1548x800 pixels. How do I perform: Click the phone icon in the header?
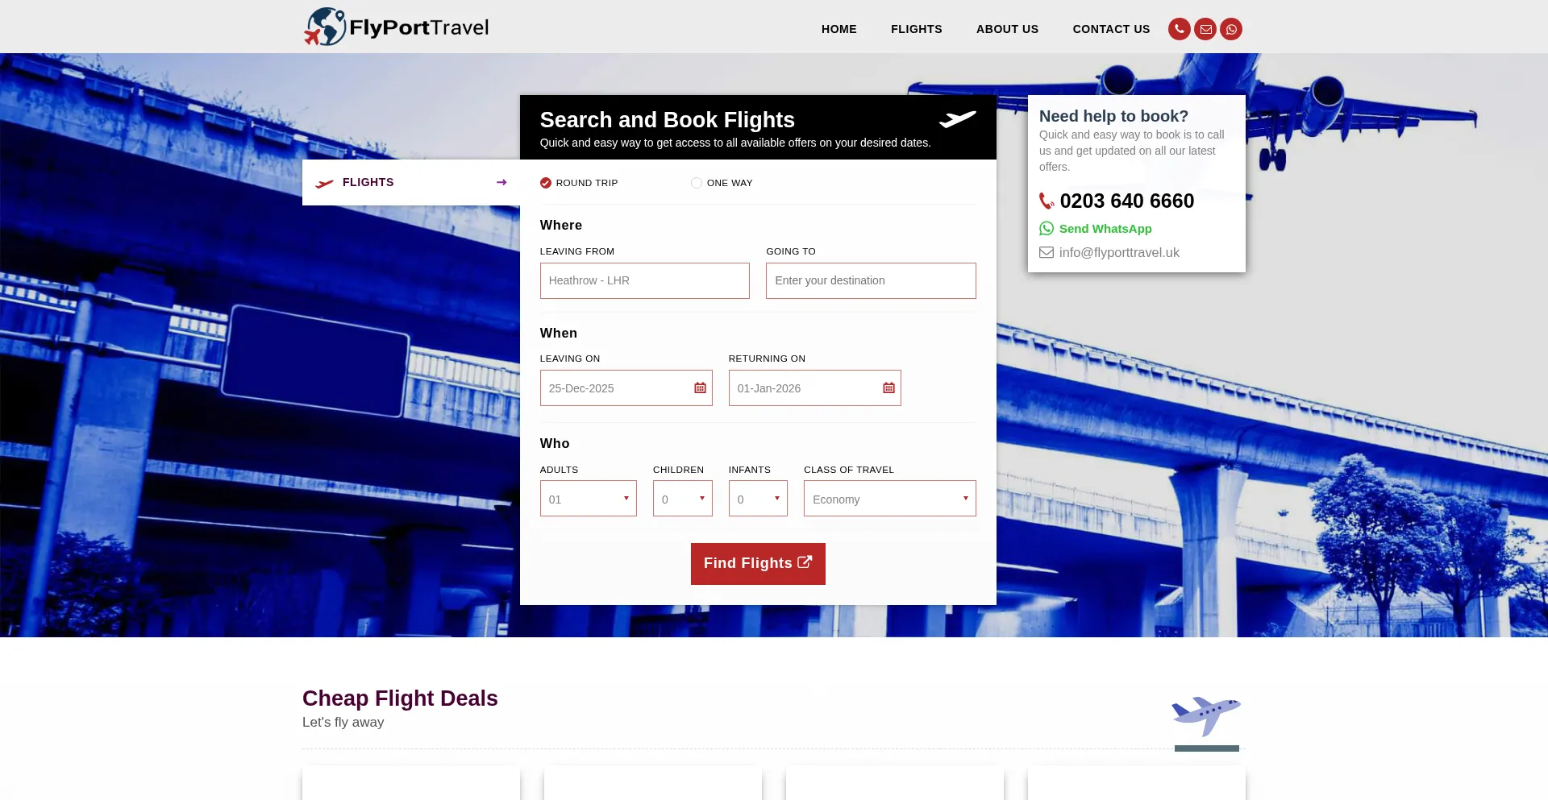pyautogui.click(x=1179, y=29)
